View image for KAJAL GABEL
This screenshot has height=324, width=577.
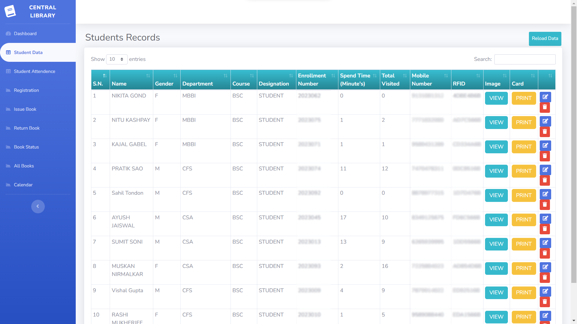[496, 147]
